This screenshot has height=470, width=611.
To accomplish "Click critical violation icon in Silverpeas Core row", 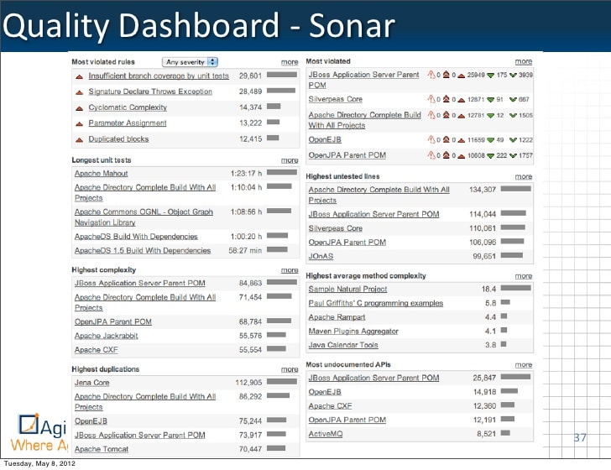I will (444, 99).
